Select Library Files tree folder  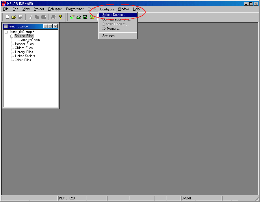24,52
